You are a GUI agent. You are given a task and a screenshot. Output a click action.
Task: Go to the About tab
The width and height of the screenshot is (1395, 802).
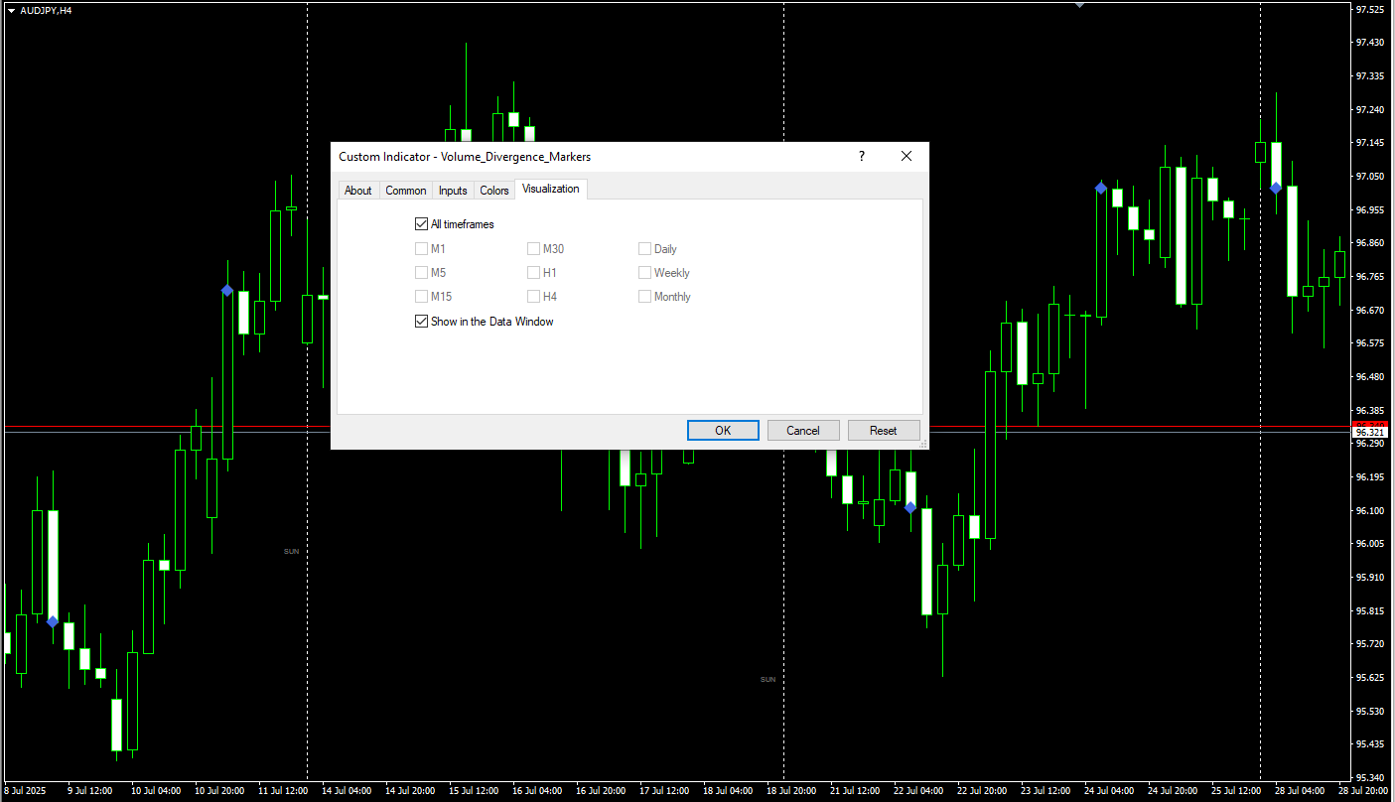(x=358, y=191)
